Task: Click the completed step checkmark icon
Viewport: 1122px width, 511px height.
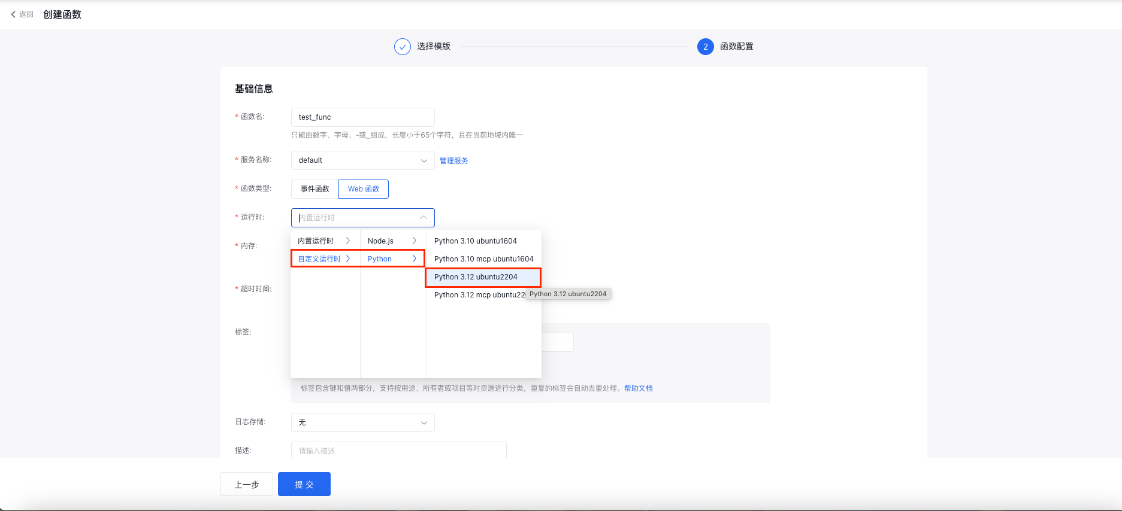Action: pos(402,47)
